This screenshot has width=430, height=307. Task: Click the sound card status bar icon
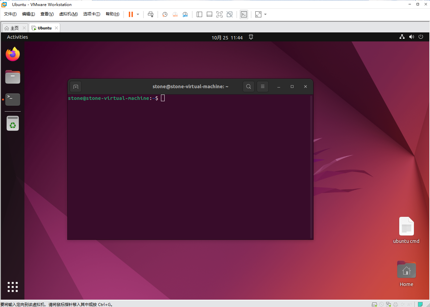tap(403, 304)
